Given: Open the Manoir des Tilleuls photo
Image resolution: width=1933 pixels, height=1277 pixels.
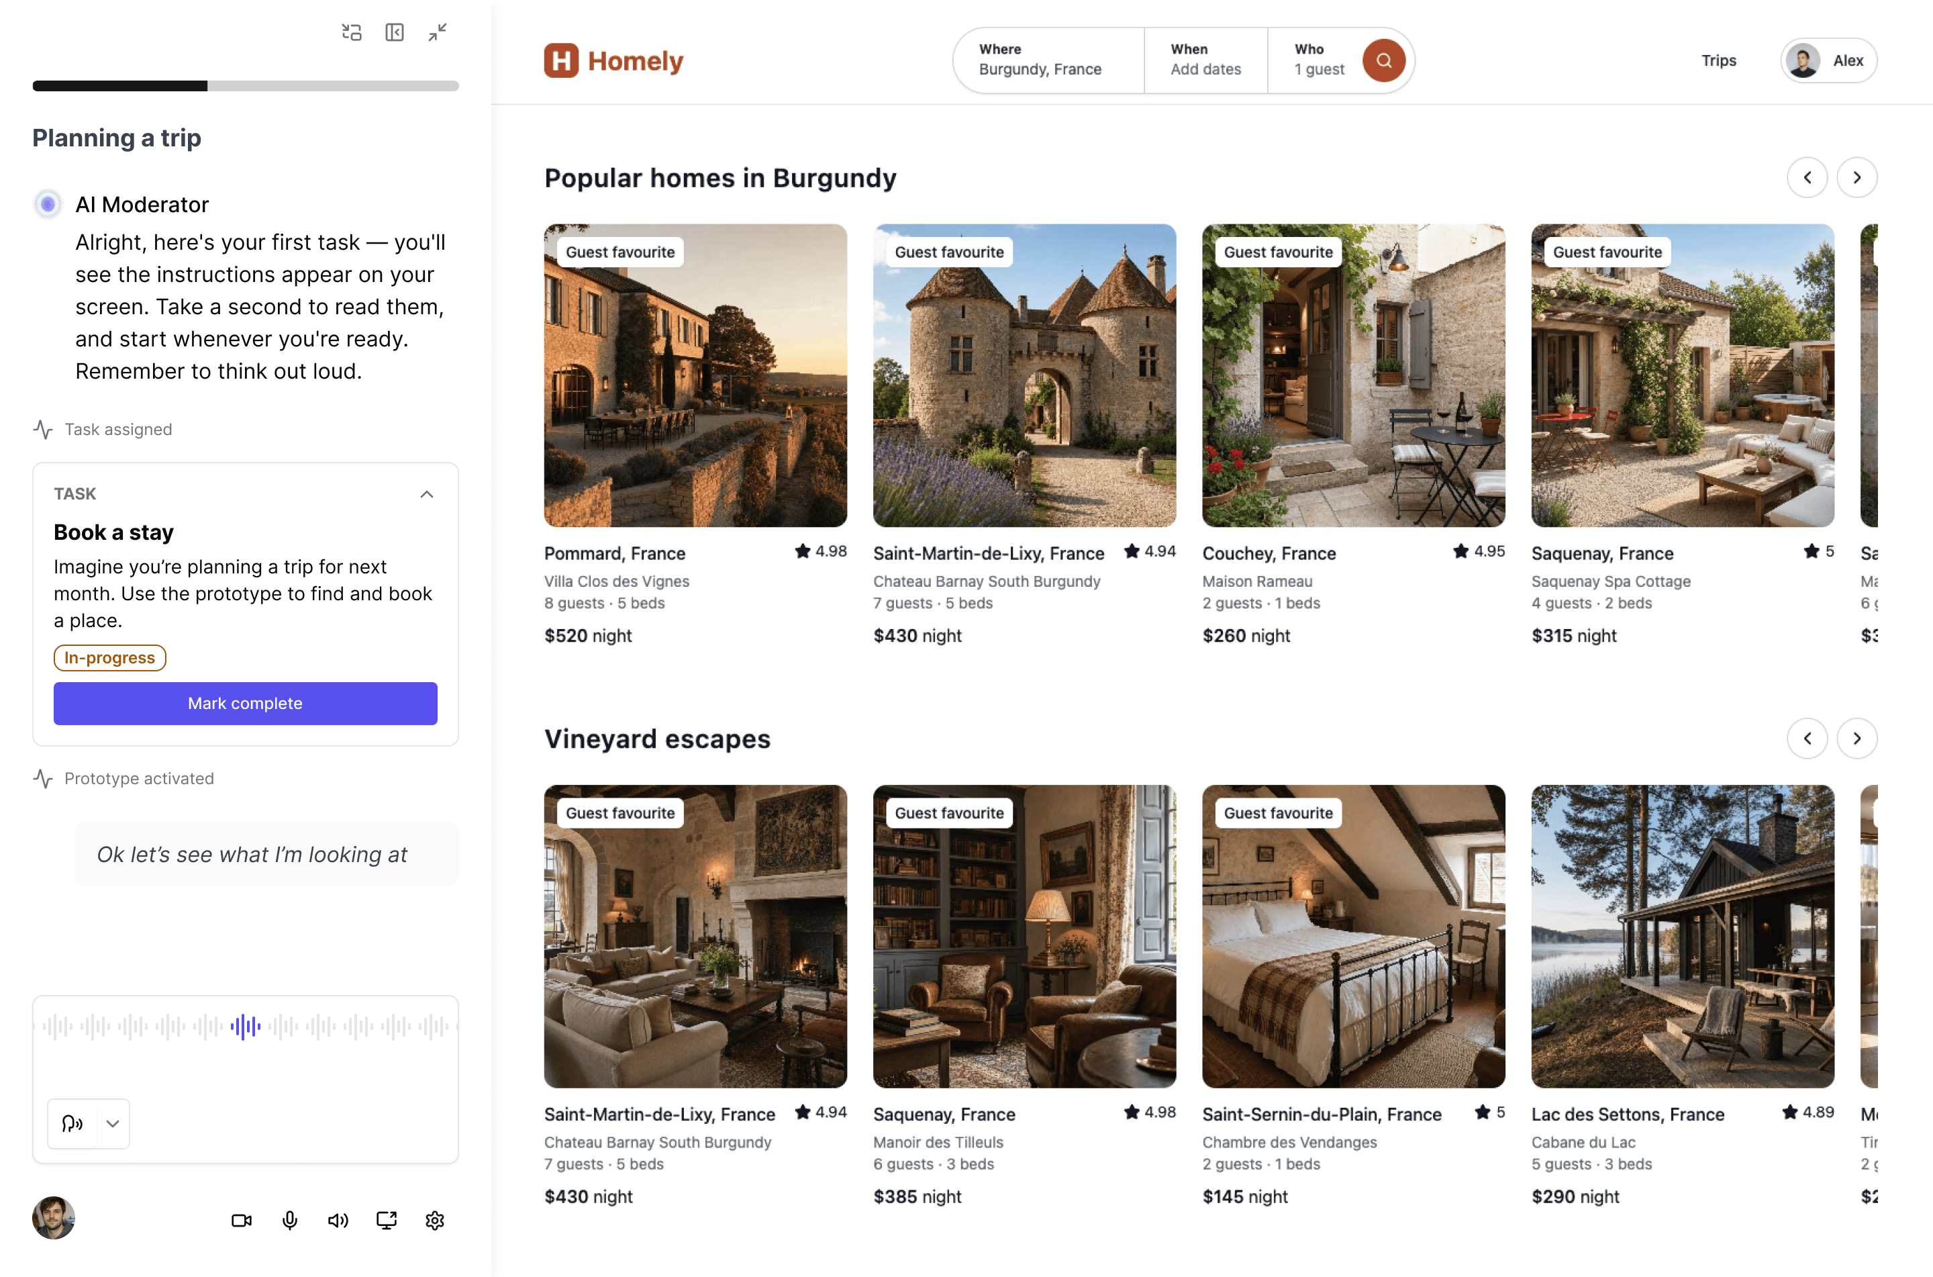Looking at the screenshot, I should click(x=1024, y=936).
